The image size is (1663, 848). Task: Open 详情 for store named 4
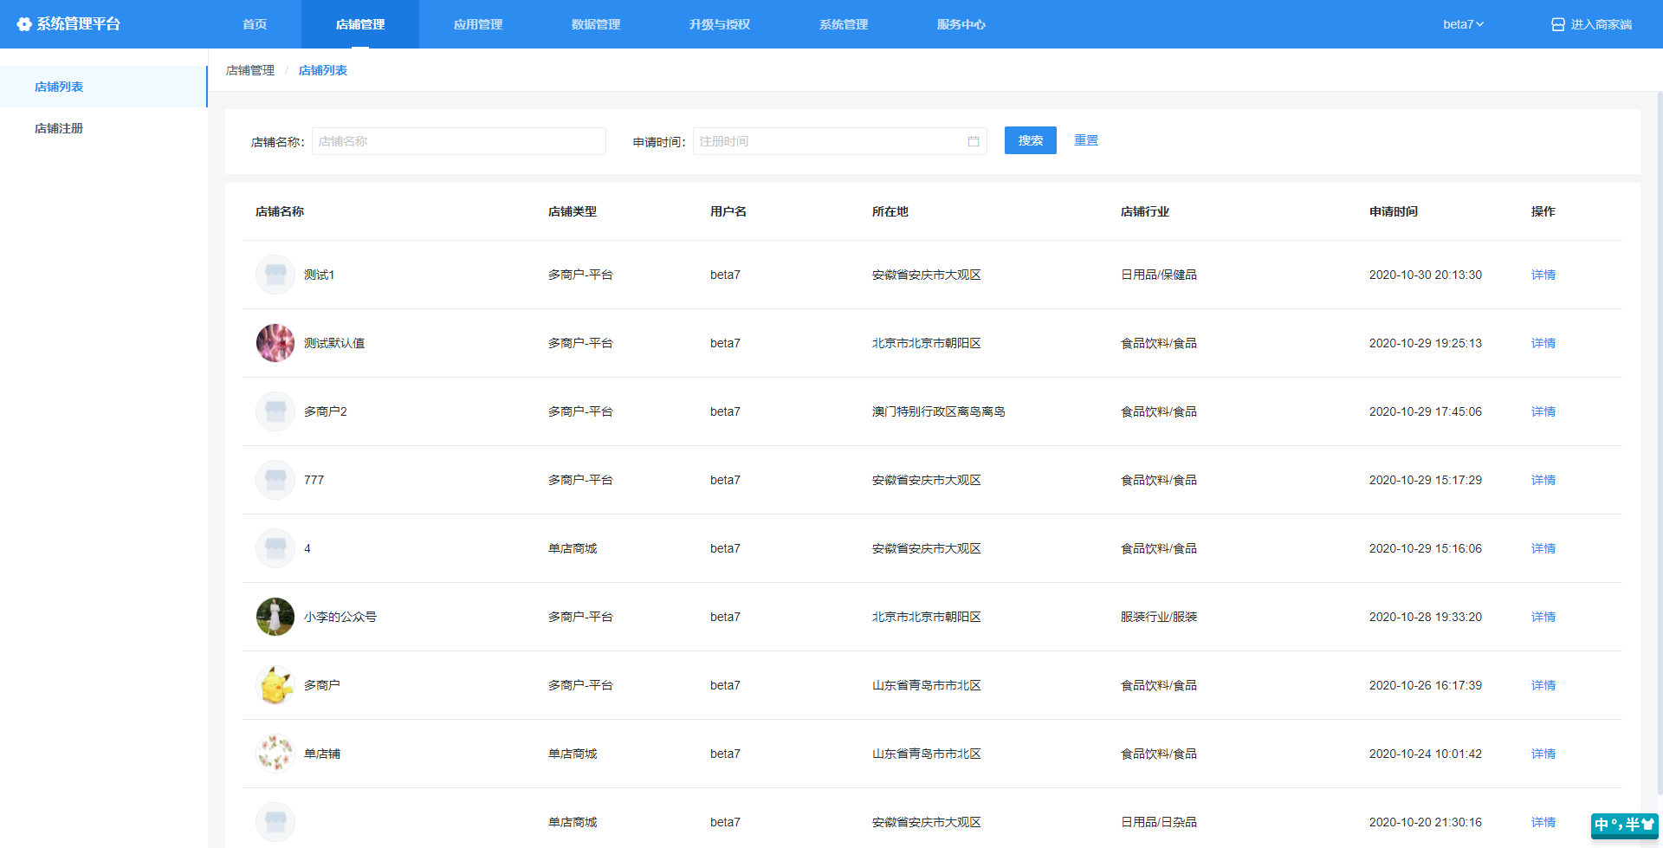(1543, 548)
